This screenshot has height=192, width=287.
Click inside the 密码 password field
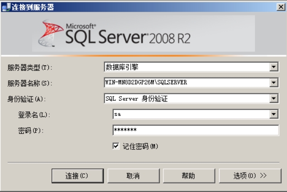pos(195,130)
